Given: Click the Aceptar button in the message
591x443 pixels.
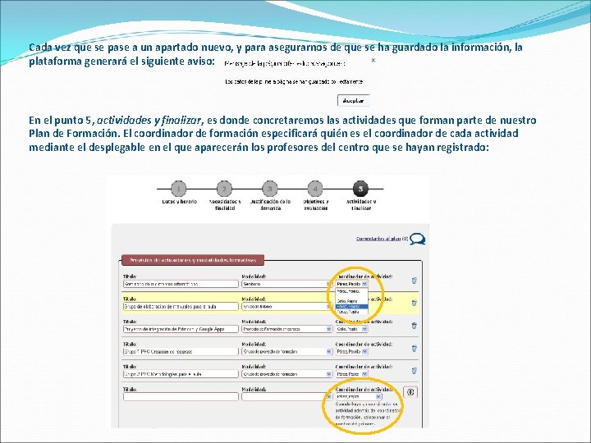Looking at the screenshot, I should (x=353, y=101).
